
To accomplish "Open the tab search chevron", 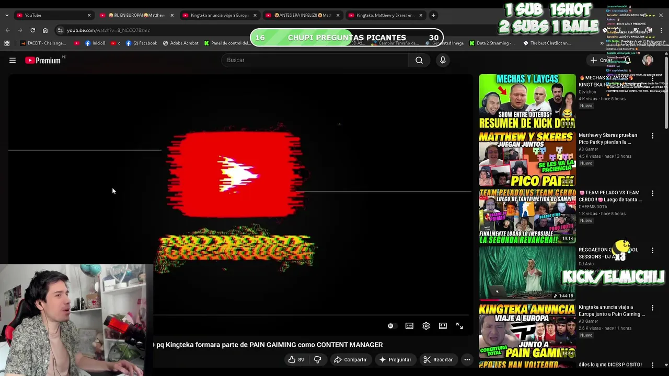I will [6, 15].
